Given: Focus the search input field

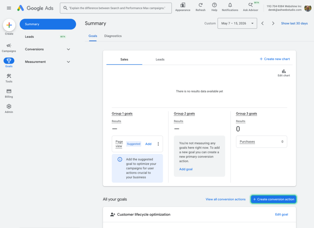Looking at the screenshot, I should (116, 8).
